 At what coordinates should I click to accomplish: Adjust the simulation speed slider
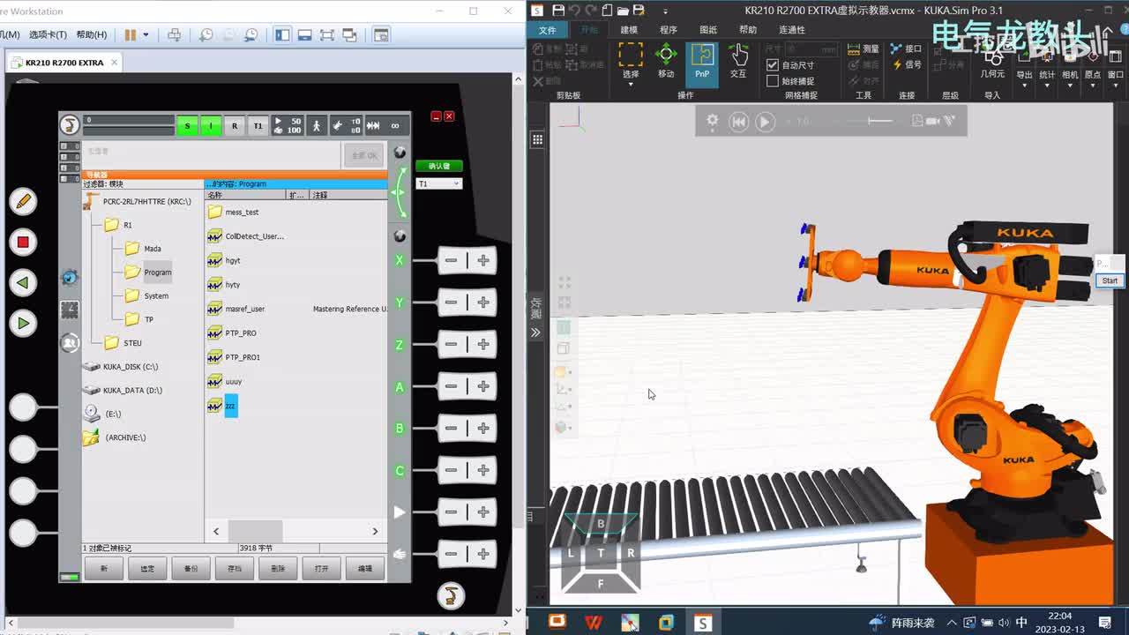pos(881,121)
